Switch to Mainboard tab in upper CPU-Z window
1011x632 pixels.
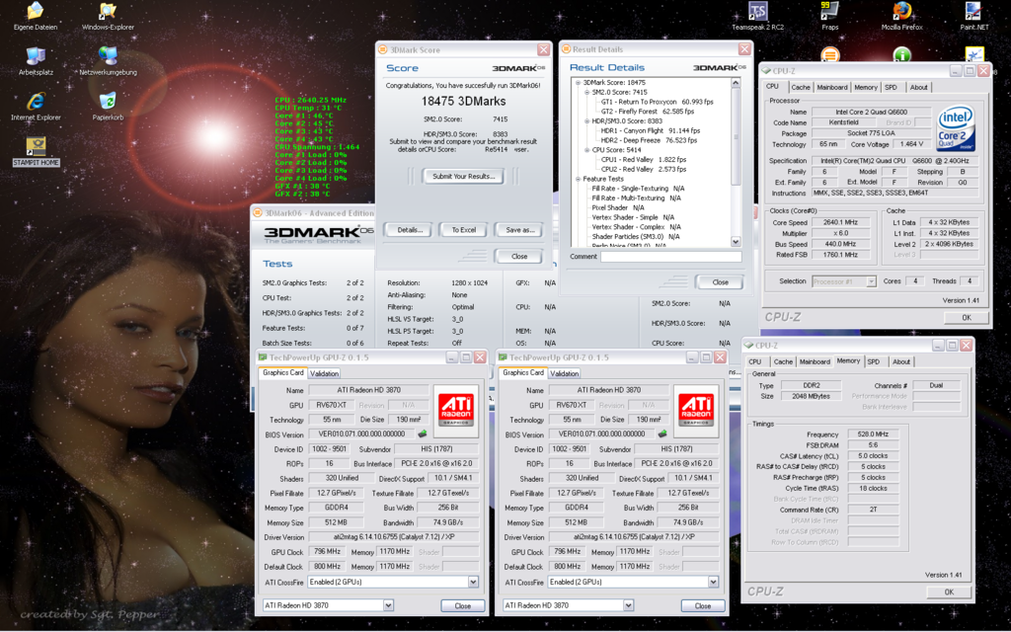tap(831, 87)
